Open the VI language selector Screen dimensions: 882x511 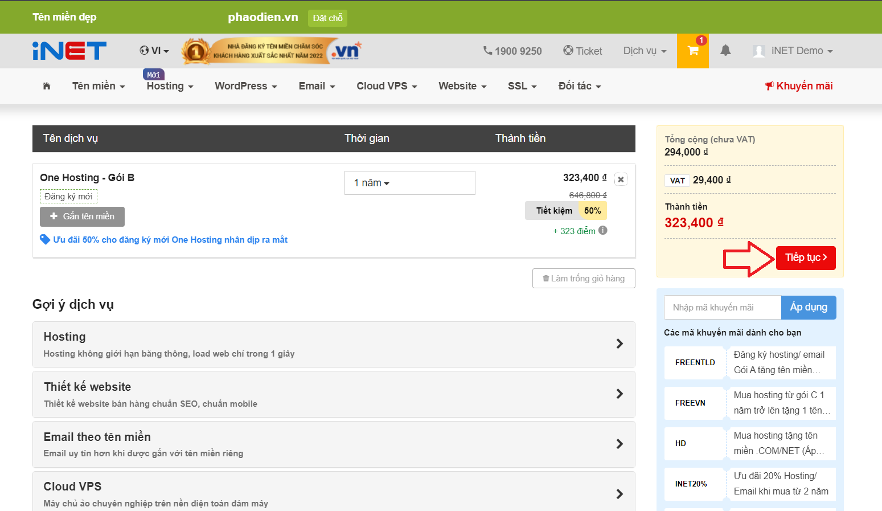[154, 51]
